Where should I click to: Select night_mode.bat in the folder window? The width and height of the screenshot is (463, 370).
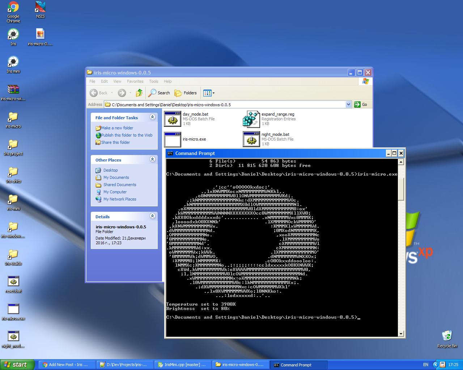point(268,139)
